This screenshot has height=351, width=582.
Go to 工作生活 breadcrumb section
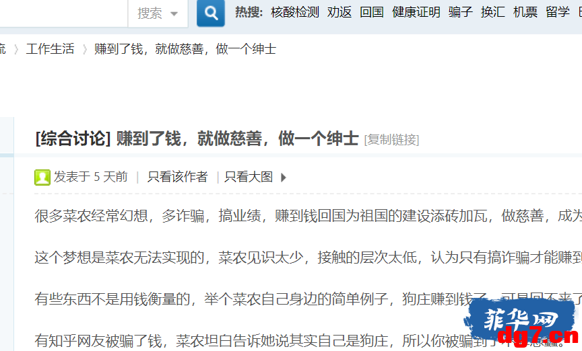point(50,49)
